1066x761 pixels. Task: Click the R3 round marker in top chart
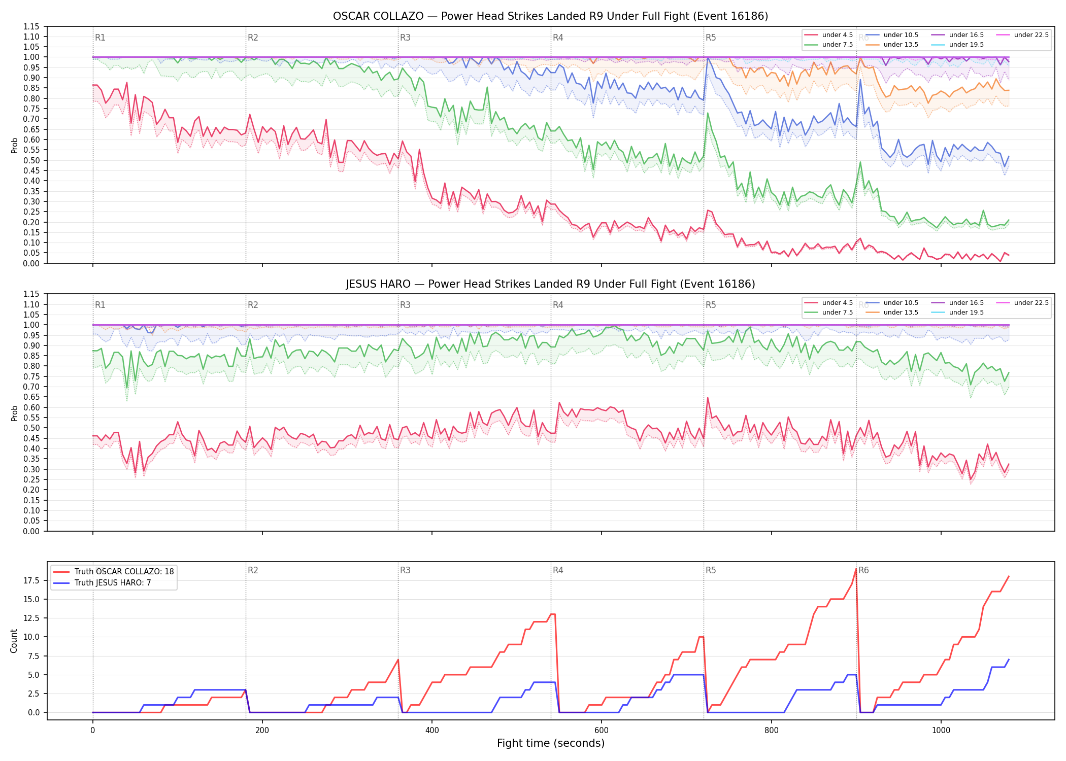[405, 38]
